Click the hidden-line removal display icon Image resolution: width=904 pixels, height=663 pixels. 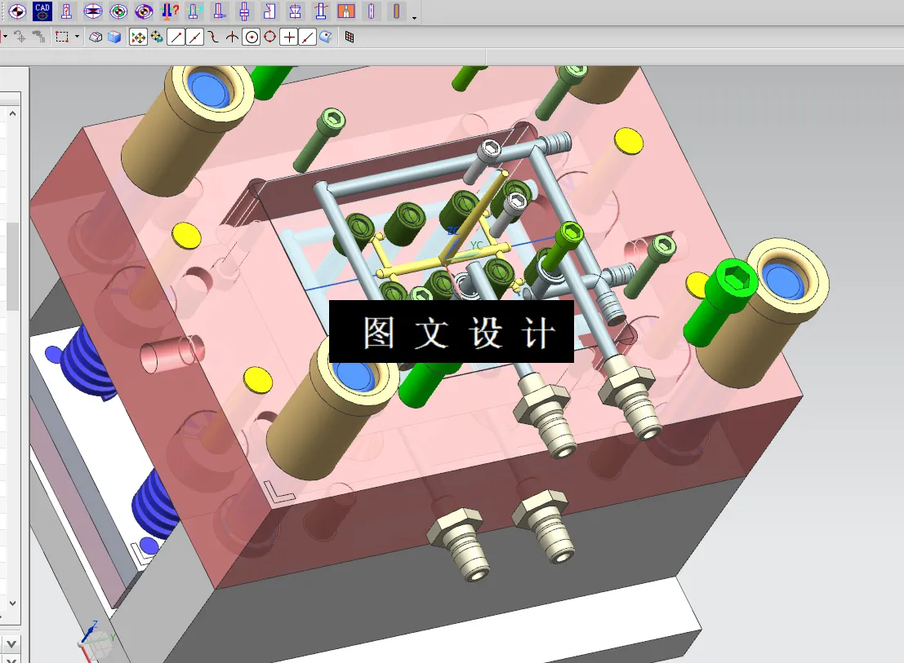pos(96,37)
